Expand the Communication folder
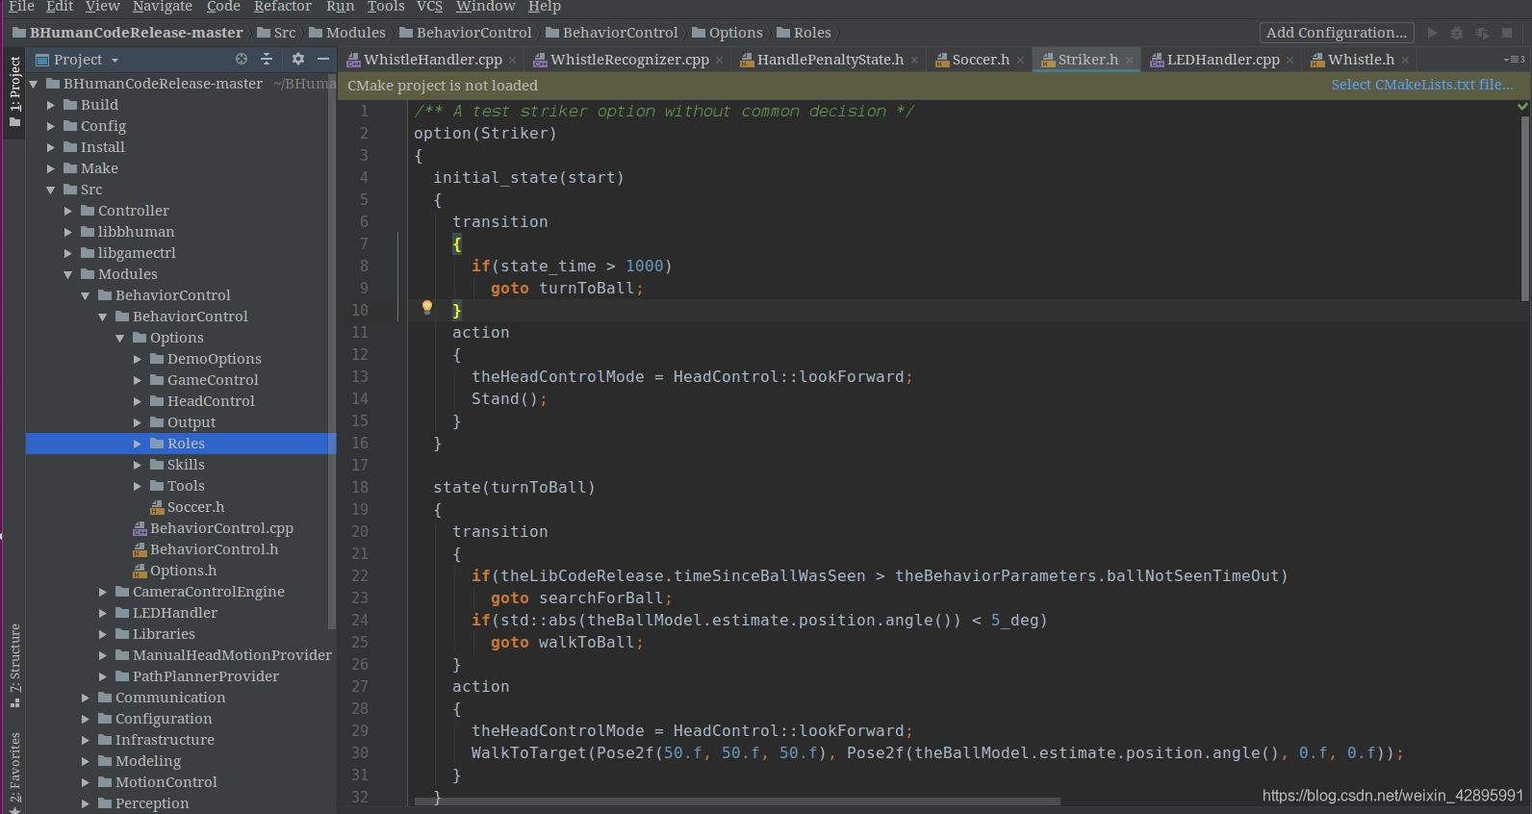1532x814 pixels. click(x=86, y=698)
